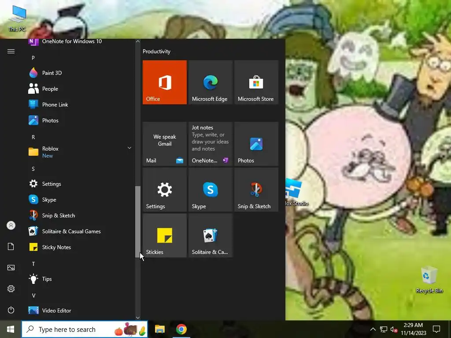Screen dimensions: 451x338
Task: Open the OneNote Jot notes tile
Action: pos(210,144)
